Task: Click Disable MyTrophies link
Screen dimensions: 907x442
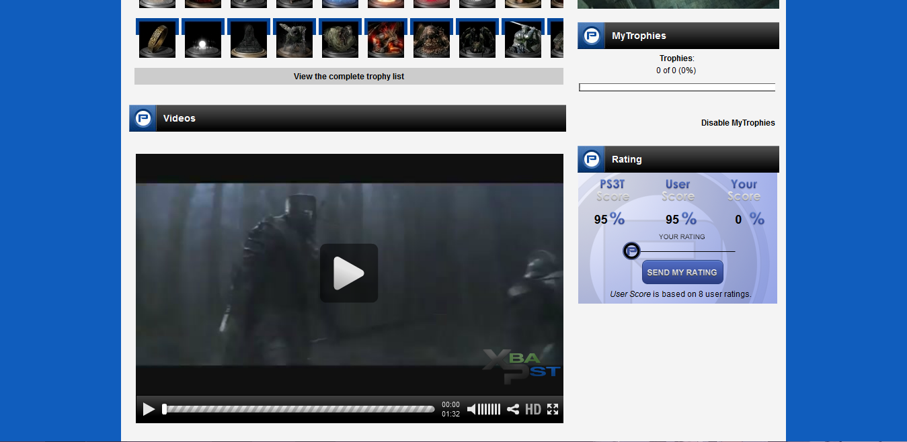Action: [x=738, y=123]
